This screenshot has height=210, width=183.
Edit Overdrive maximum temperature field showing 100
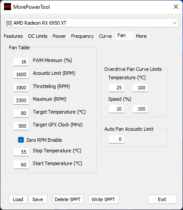coord(140,88)
